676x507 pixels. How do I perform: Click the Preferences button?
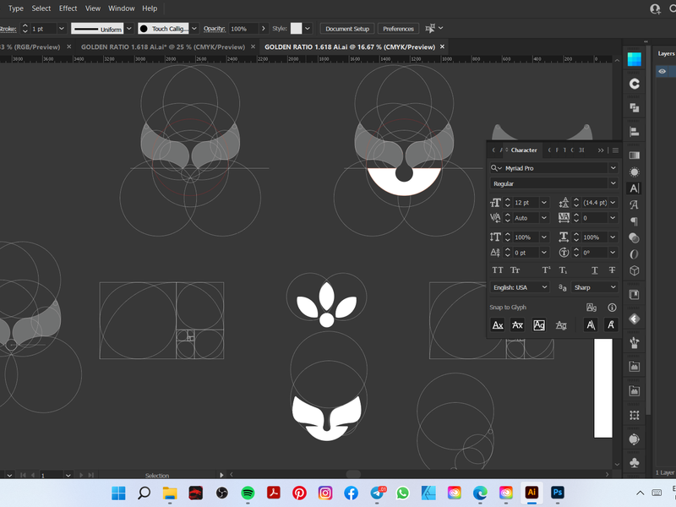[x=398, y=29]
